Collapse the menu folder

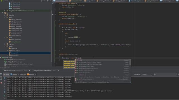5,37
